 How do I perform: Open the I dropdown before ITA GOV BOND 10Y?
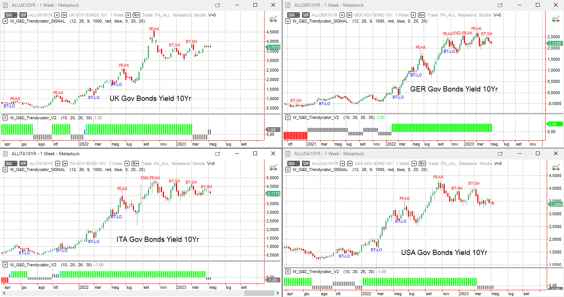coord(64,163)
